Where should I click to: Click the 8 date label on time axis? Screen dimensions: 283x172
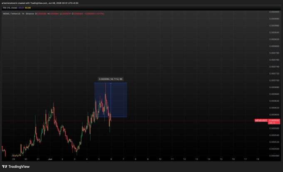coord(136,159)
